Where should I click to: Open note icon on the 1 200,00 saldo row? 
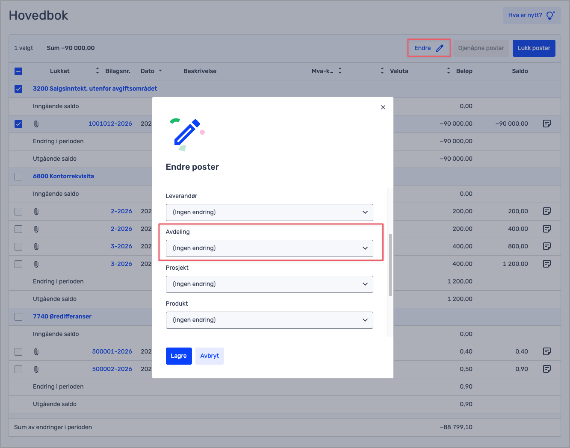click(x=546, y=264)
